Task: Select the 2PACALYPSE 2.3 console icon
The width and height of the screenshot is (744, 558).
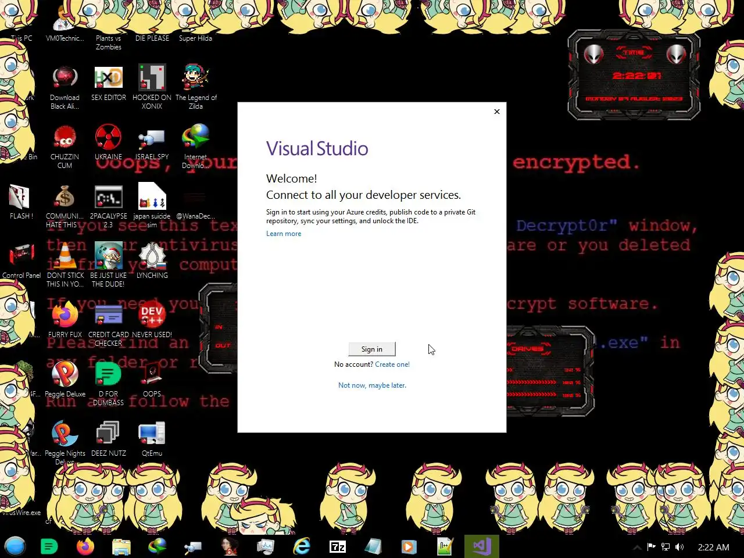Action: click(109, 206)
